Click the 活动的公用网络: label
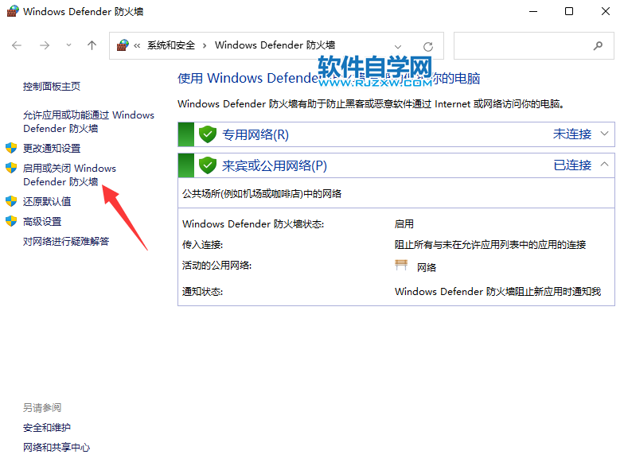The width and height of the screenshot is (624, 470). [x=216, y=266]
